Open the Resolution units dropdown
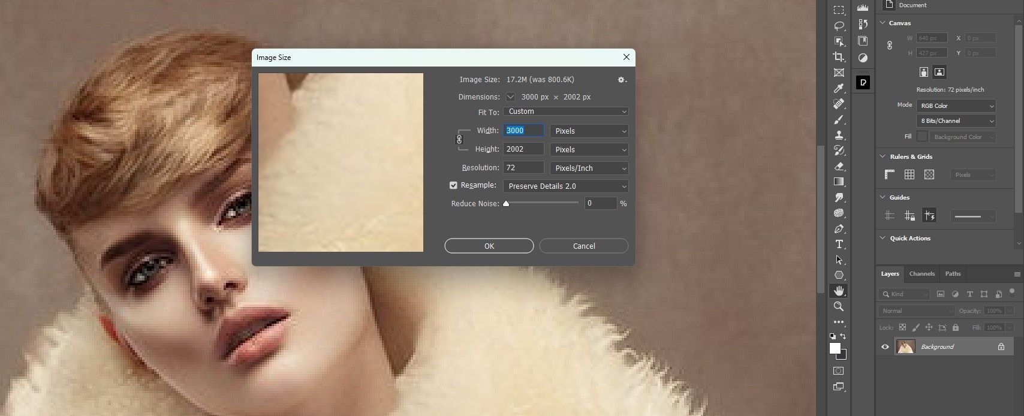The width and height of the screenshot is (1024, 416). click(x=589, y=168)
